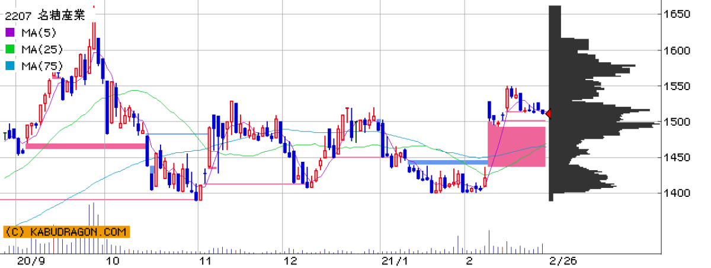Viewport: 711px width, 268px height.
Task: Click the 2/26 date axis label
Action: pos(562,261)
